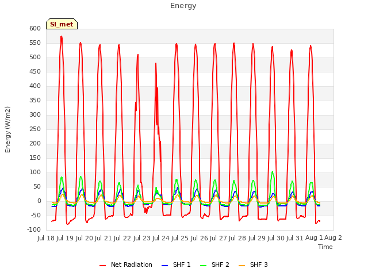Click the 50 y-axis tick label

click(37, 186)
